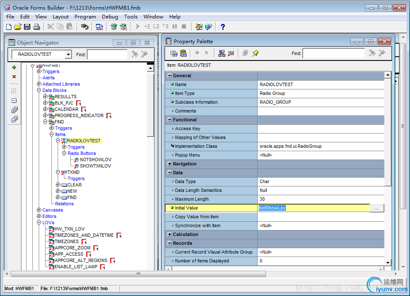Click the Save disk toolbar icon
Screen dimensions: 410x296
[27, 26]
